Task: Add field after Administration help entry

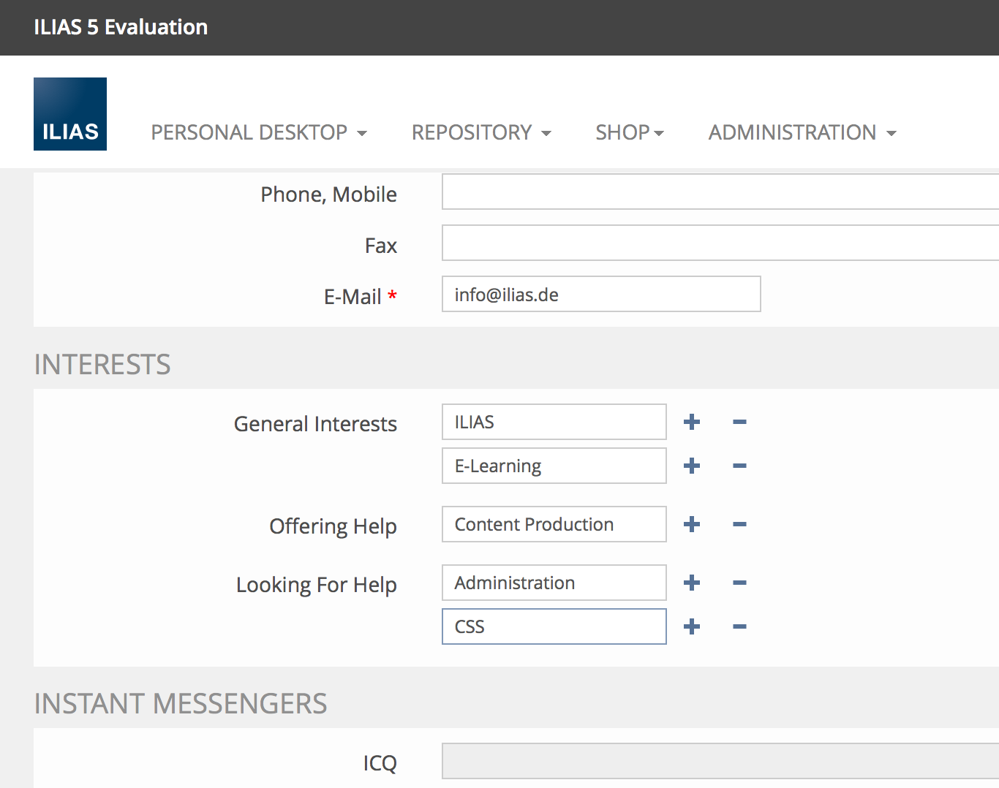Action: pyautogui.click(x=691, y=583)
